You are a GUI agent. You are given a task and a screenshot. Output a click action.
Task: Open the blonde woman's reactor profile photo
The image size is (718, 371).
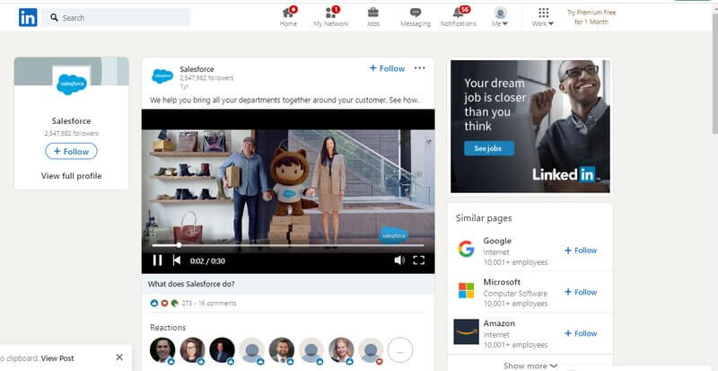coord(341,350)
